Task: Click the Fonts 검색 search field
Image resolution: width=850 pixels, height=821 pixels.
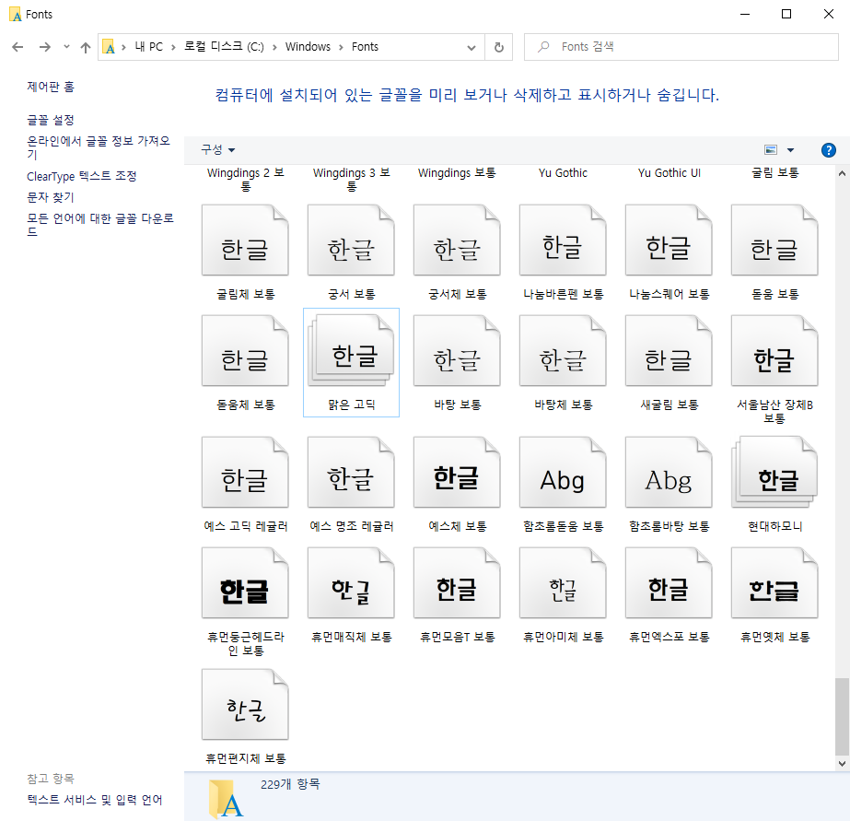Action: coord(681,47)
